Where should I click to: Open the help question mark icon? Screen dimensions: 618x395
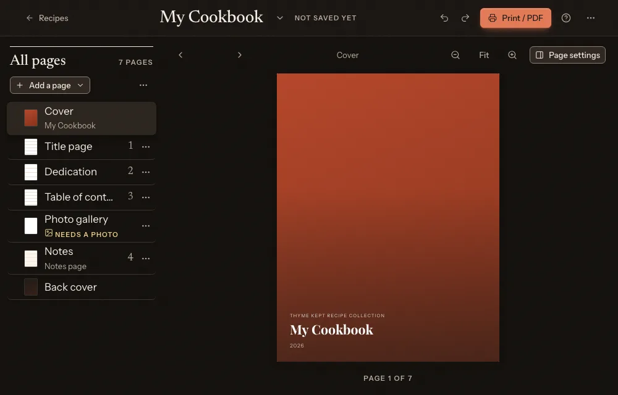click(x=566, y=18)
